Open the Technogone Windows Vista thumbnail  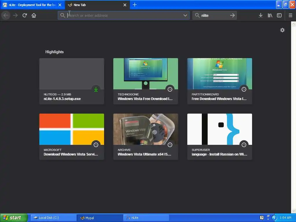click(146, 74)
